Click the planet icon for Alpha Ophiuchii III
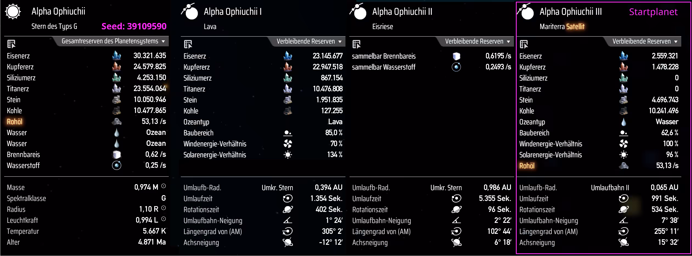This screenshot has width=692, height=256. [525, 12]
